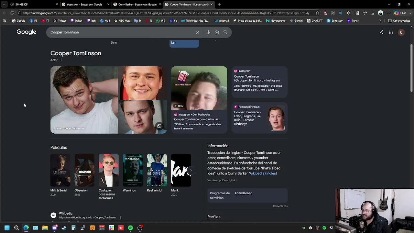Show next movies in Películas carousel

pyautogui.click(x=191, y=170)
